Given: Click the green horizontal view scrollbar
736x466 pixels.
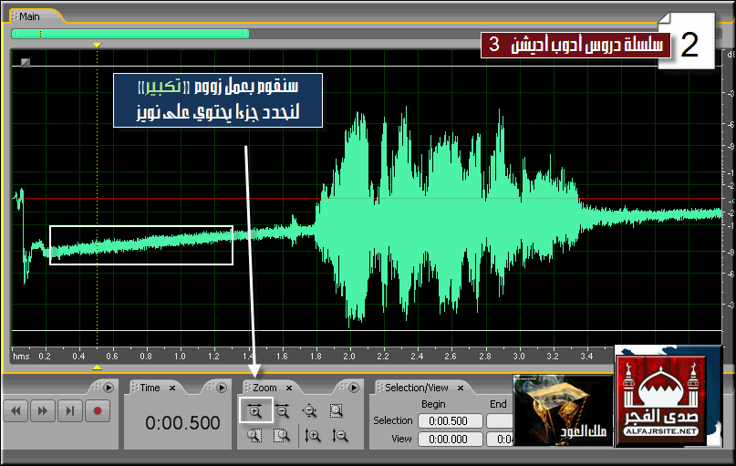Looking at the screenshot, I should (x=130, y=34).
